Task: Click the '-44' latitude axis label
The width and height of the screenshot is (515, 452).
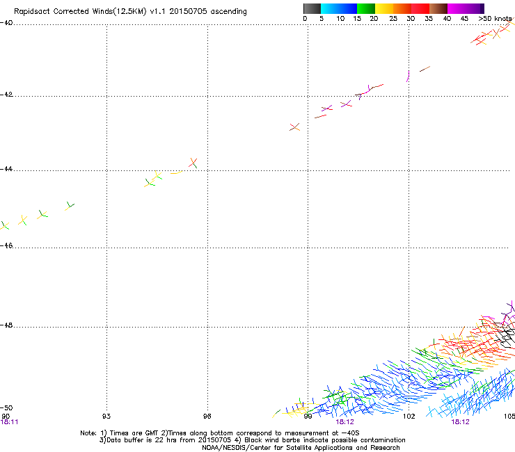Action: [6, 169]
